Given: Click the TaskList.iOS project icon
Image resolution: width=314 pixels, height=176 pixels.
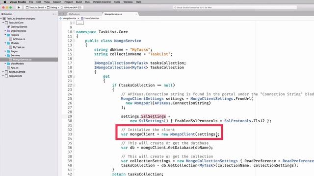Looking at the screenshot, I should [x=6, y=76].
